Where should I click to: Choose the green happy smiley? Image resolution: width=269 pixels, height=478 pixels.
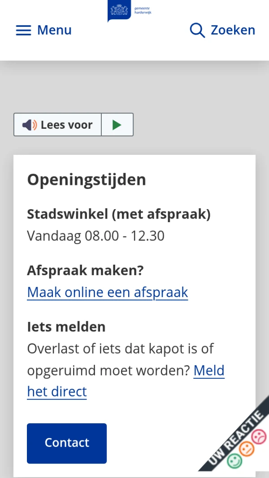coord(234,460)
